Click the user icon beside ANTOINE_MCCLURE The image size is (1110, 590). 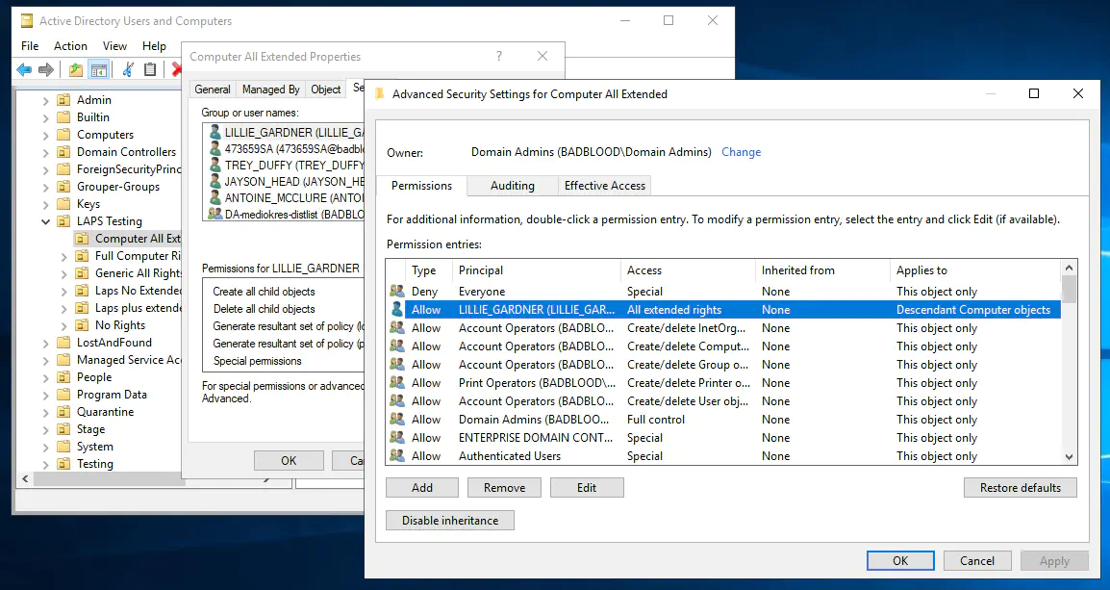click(x=215, y=197)
